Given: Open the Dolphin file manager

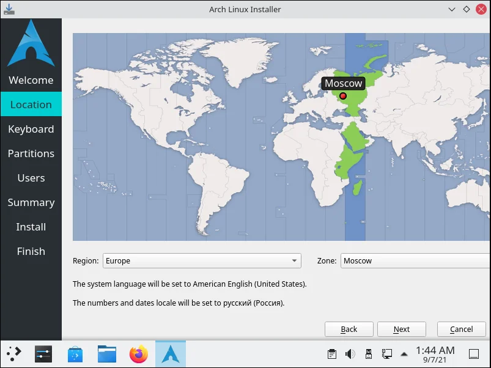Looking at the screenshot, I should point(107,353).
